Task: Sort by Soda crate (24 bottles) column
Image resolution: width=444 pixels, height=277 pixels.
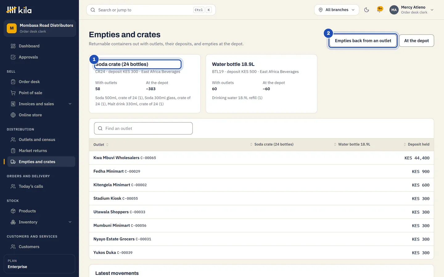Action: [272, 144]
